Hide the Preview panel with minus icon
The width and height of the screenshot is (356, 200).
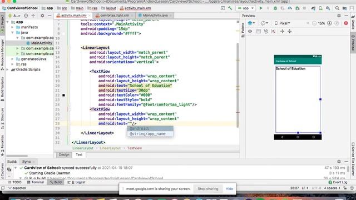(x=346, y=16)
